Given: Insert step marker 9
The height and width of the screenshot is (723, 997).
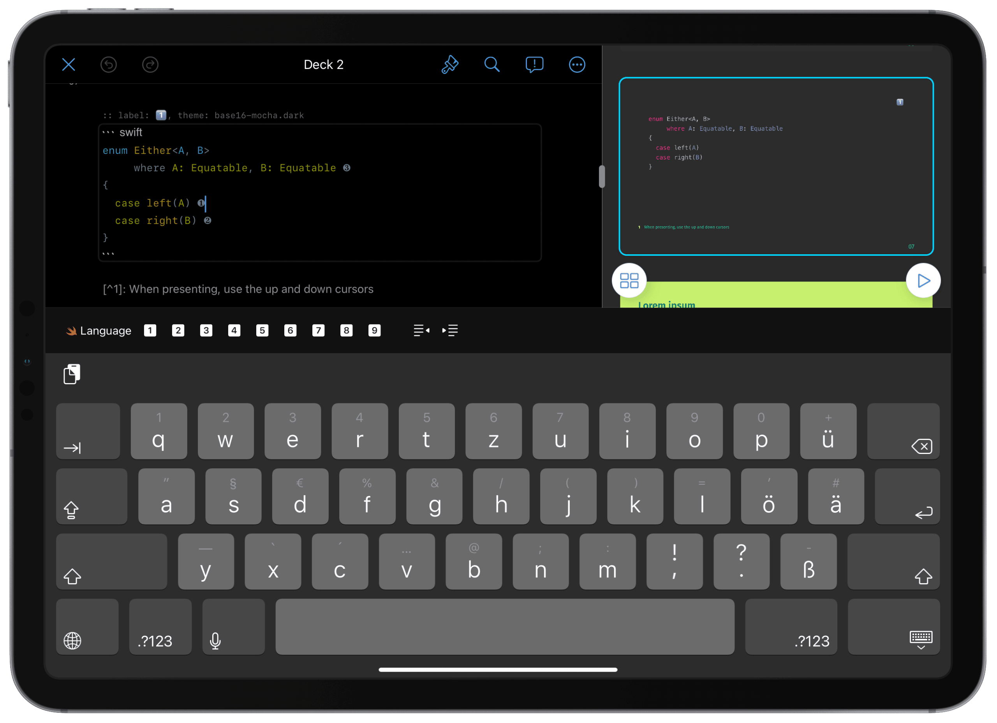Looking at the screenshot, I should coord(375,331).
